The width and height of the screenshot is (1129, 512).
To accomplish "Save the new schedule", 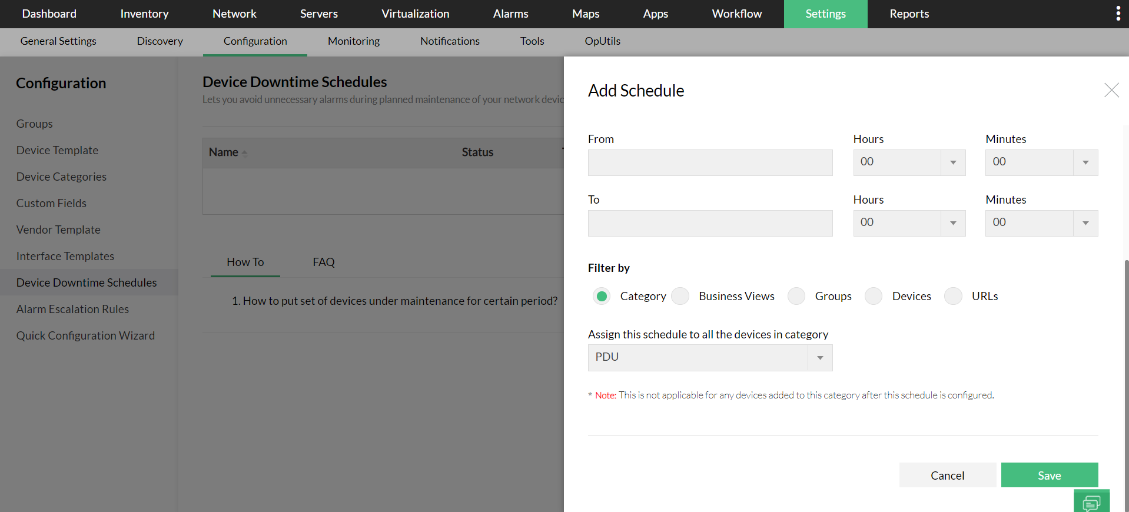I will pyautogui.click(x=1049, y=475).
